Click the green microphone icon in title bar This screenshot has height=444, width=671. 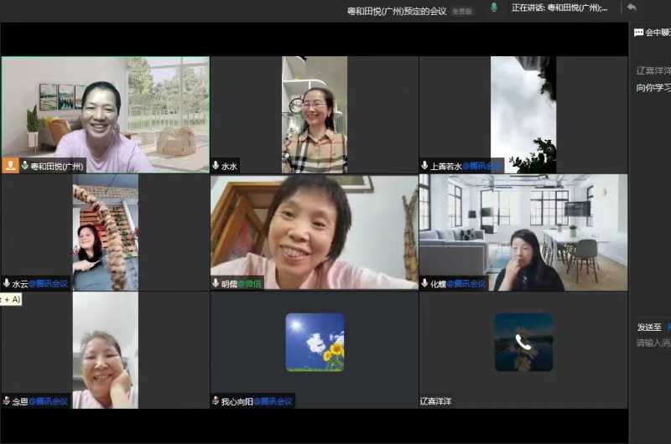tap(494, 8)
